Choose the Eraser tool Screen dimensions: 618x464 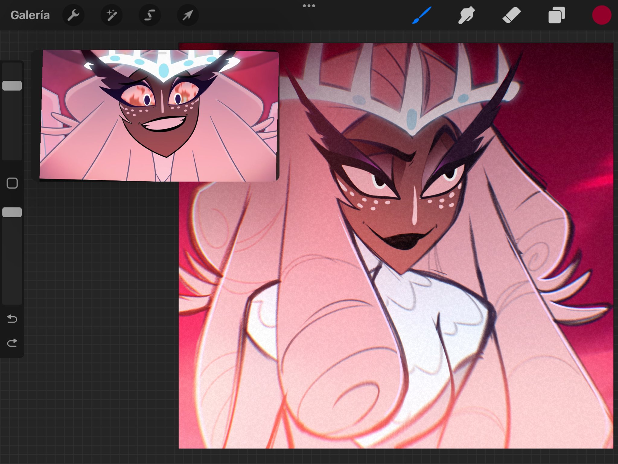pos(511,15)
